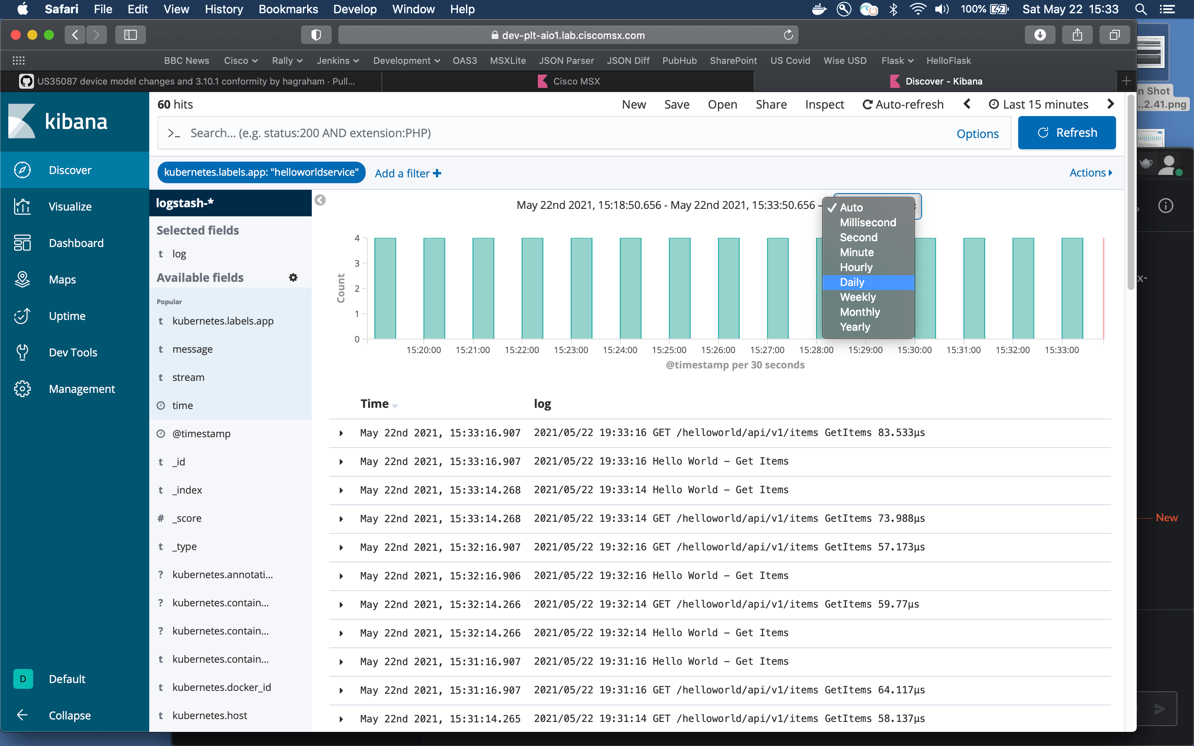Collapse the histogram using the circular chevron
1194x746 pixels.
click(x=321, y=200)
